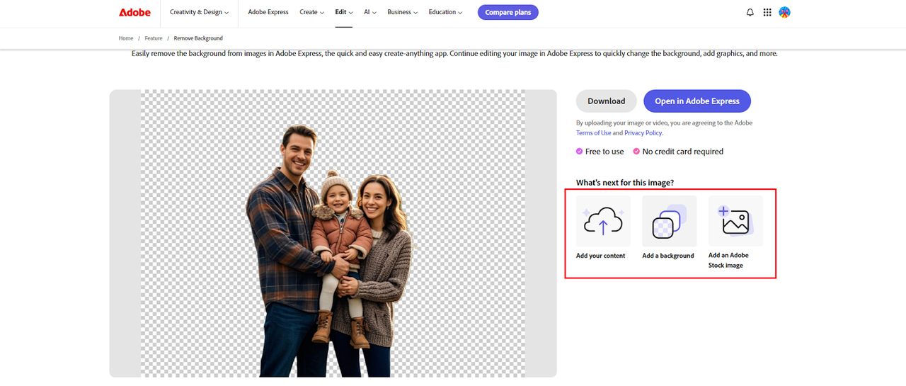Open the Terms of Use link
Viewport: 906px width, 386px height.
(x=594, y=133)
